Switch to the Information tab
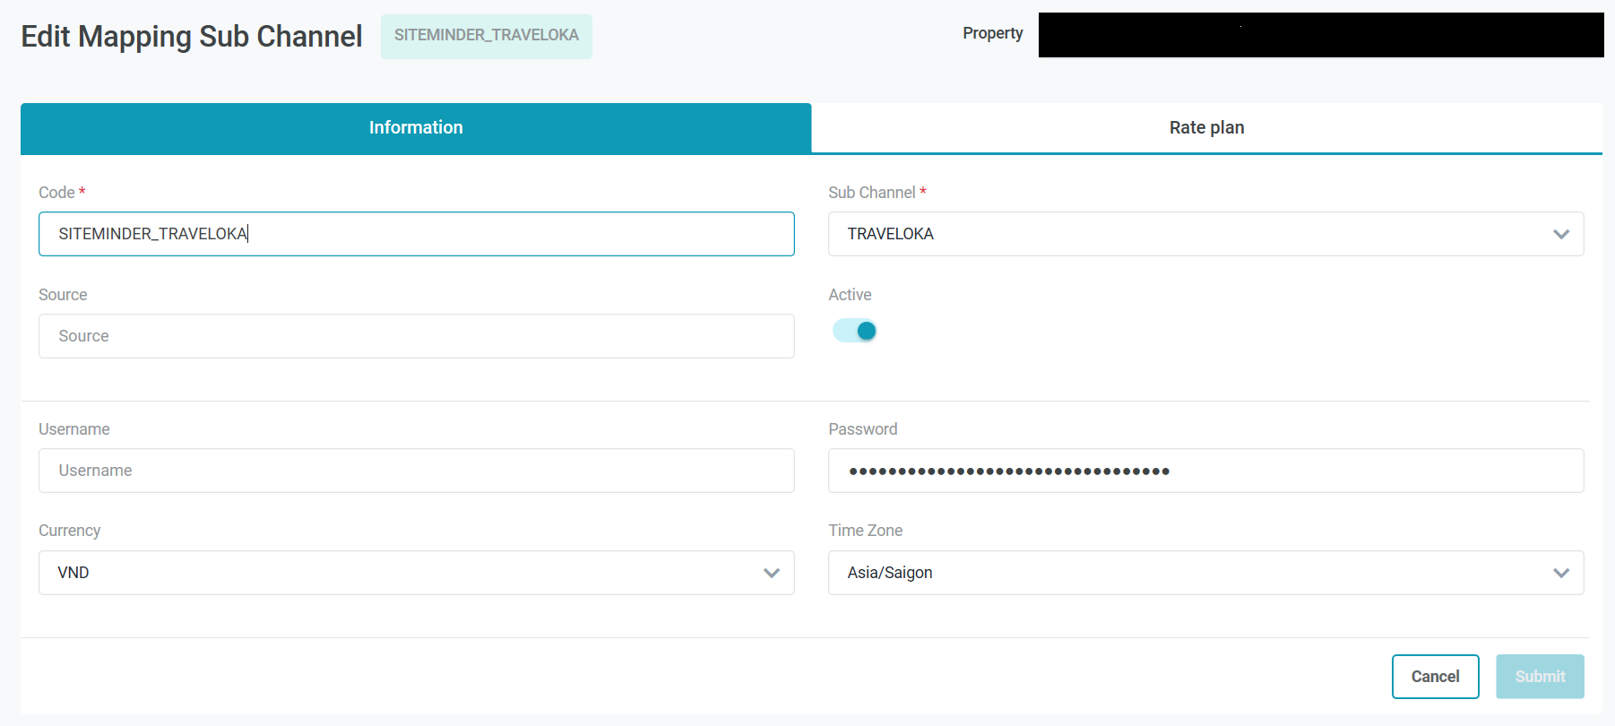Image resolution: width=1615 pixels, height=726 pixels. point(416,128)
